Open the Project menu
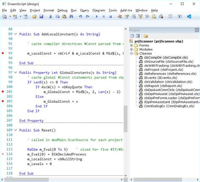 click(35, 11)
